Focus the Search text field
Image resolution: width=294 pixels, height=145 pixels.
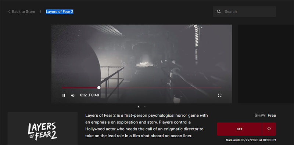(244, 12)
